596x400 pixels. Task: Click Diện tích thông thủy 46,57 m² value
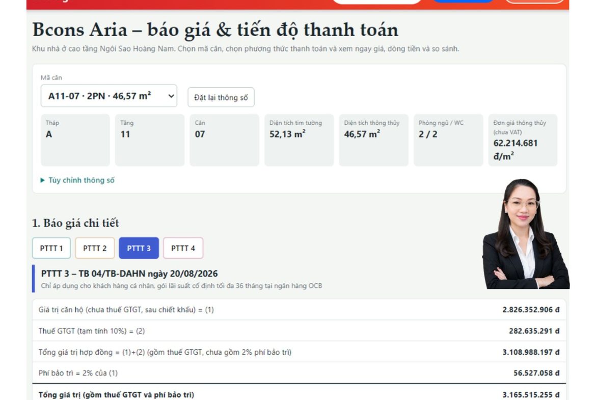tap(362, 134)
